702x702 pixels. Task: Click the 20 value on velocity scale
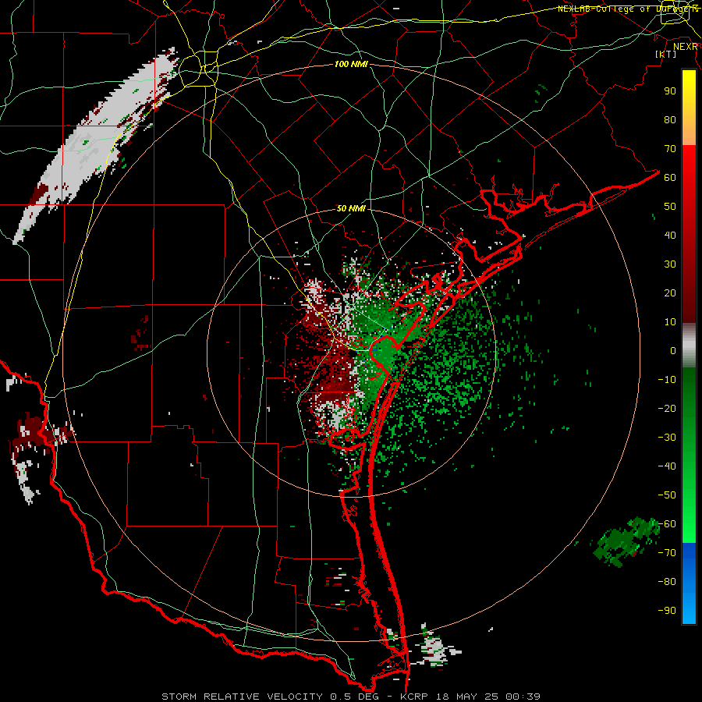[x=670, y=293]
